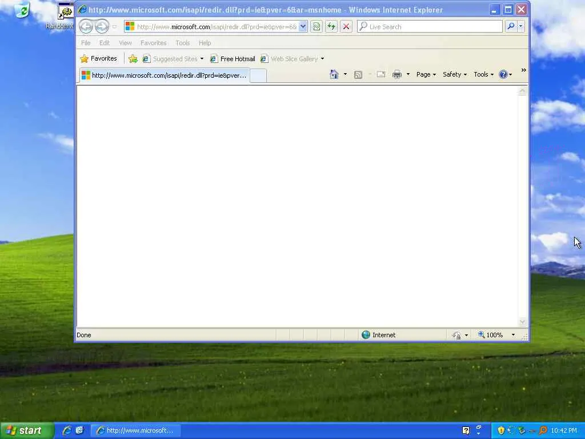Click the network connection tray icon
This screenshot has width=585, height=439.
click(522, 430)
